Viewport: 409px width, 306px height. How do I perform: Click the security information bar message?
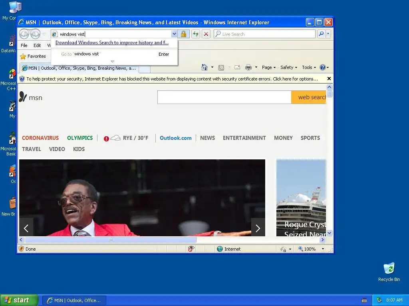click(x=172, y=79)
